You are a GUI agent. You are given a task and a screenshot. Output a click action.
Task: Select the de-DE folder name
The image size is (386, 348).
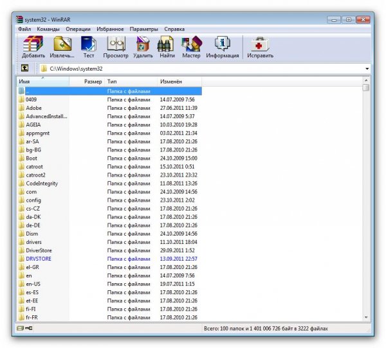[x=33, y=225]
